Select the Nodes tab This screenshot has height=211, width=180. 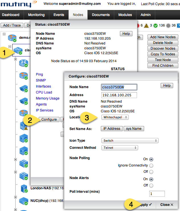click(78, 15)
